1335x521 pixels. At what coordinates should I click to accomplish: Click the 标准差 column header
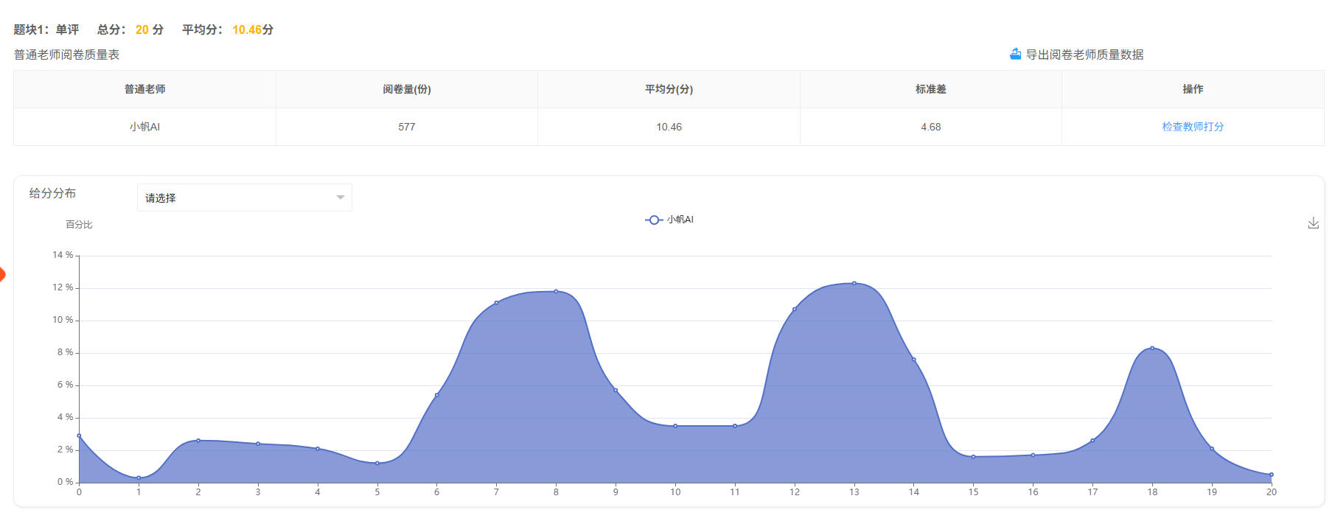tap(931, 89)
